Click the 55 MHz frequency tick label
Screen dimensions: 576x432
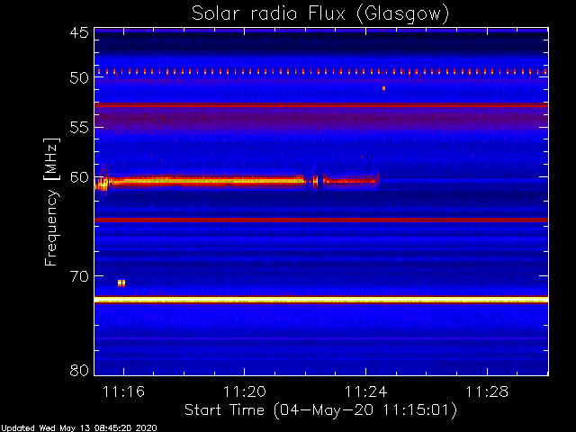(79, 128)
